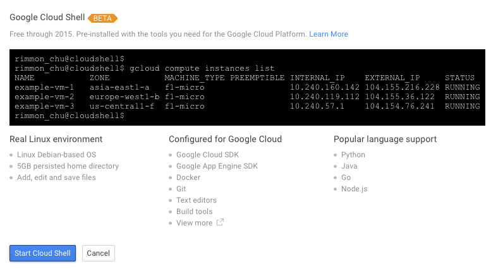The height and width of the screenshot is (269, 491).
Task: Open the View more link
Action: click(x=194, y=223)
